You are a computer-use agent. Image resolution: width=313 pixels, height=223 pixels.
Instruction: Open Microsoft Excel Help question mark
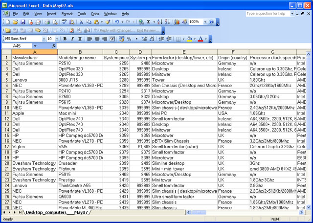click(211, 22)
